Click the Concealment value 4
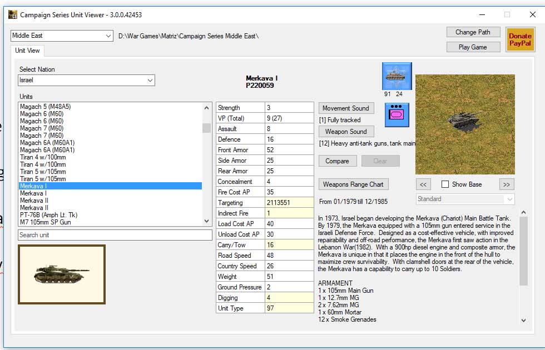545x350 pixels. [289, 182]
